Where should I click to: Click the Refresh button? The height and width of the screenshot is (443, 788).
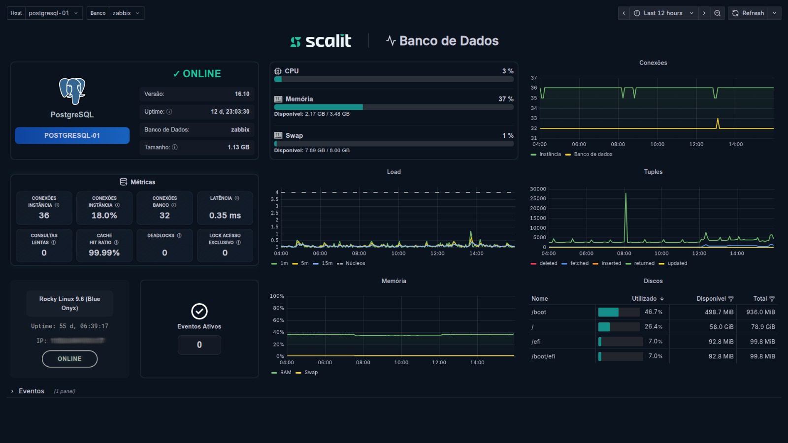coord(748,13)
